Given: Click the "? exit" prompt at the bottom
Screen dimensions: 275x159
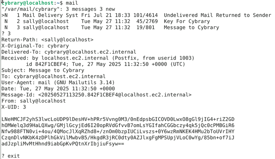Looking at the screenshot, I should 10,156.
